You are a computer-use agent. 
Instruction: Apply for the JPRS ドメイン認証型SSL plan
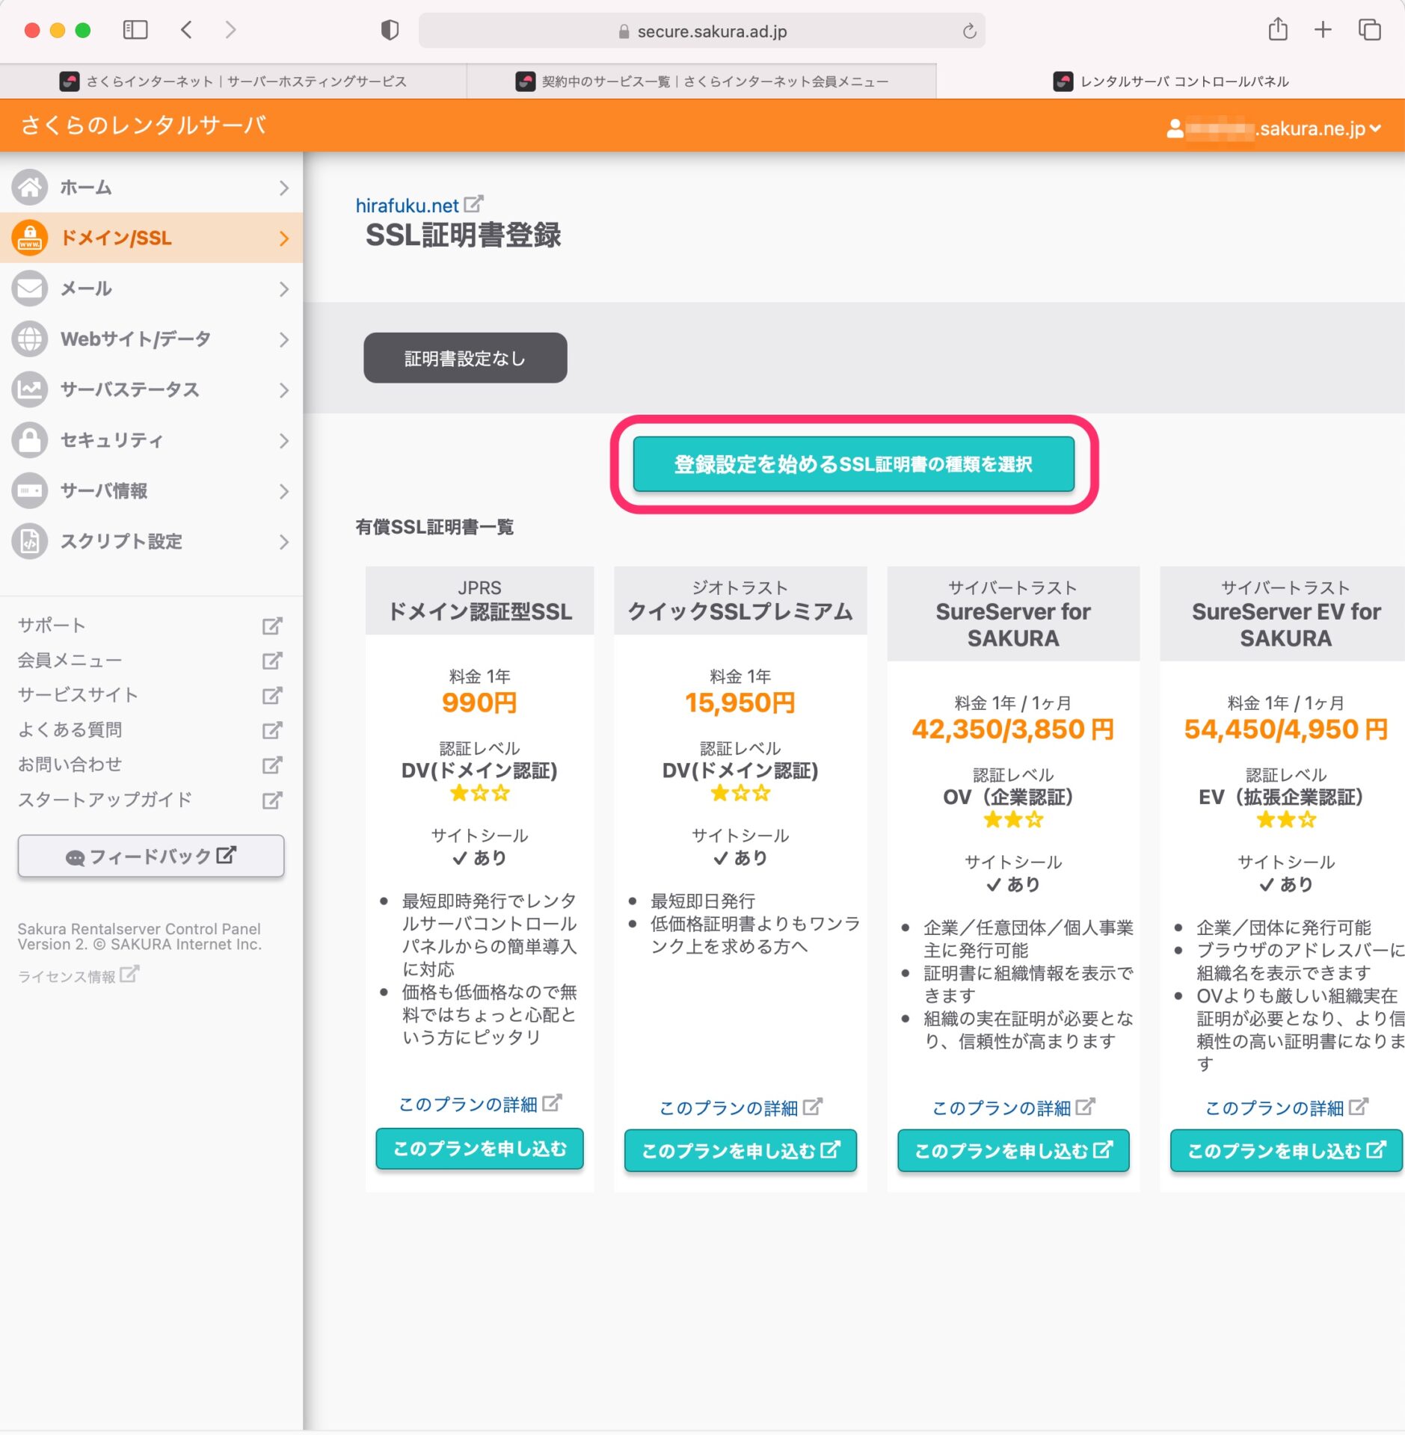[479, 1149]
